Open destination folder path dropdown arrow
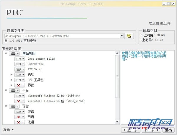Viewport: 177px width, 135px height. pyautogui.click(x=122, y=36)
